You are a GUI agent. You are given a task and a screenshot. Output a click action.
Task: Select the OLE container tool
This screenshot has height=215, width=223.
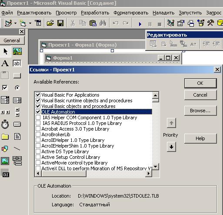pyautogui.click(x=5, y=173)
